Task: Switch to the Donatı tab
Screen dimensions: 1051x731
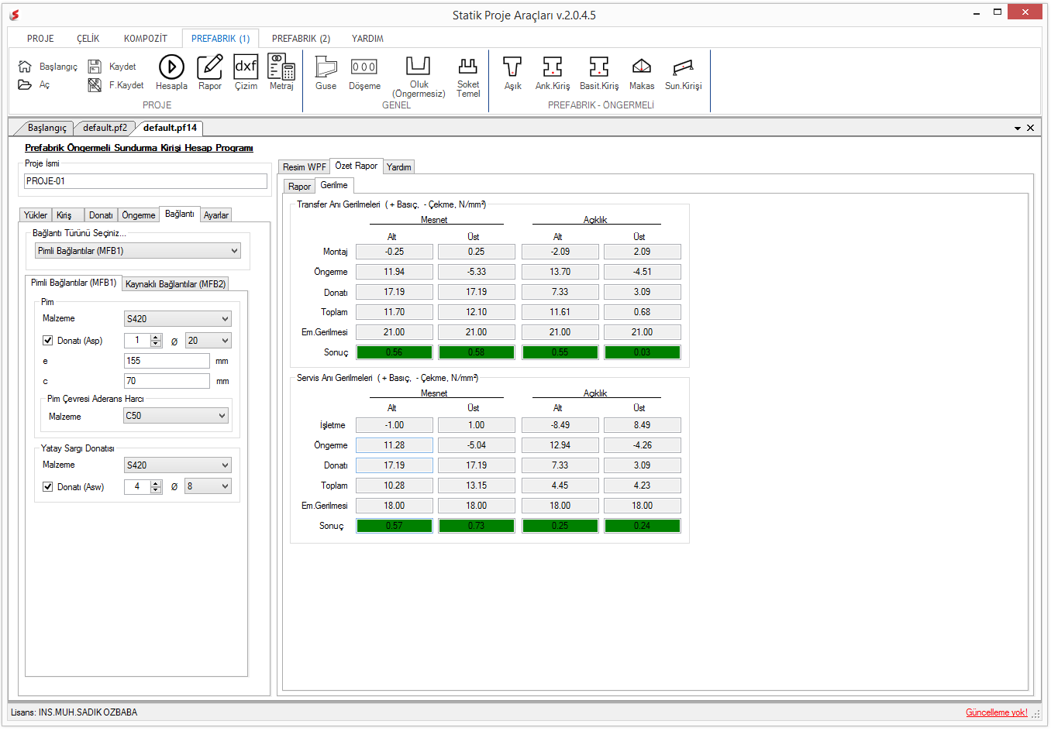Action: (x=101, y=215)
